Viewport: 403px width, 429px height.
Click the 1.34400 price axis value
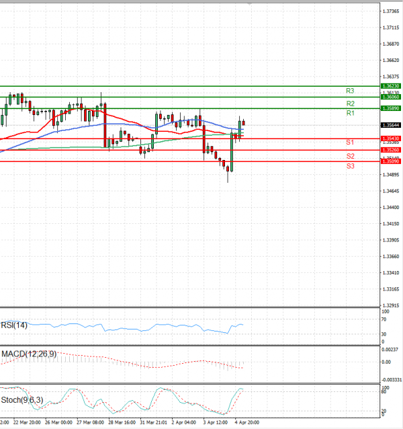coord(391,208)
